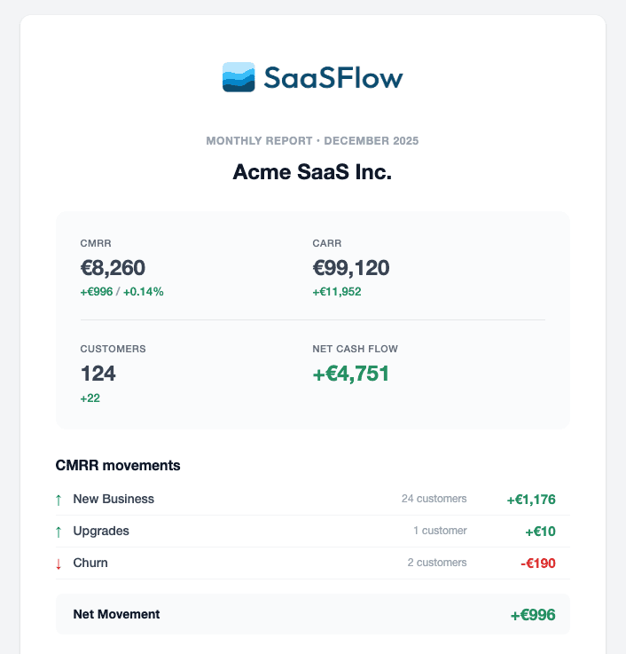Click the Churn amount -€190

click(x=538, y=563)
